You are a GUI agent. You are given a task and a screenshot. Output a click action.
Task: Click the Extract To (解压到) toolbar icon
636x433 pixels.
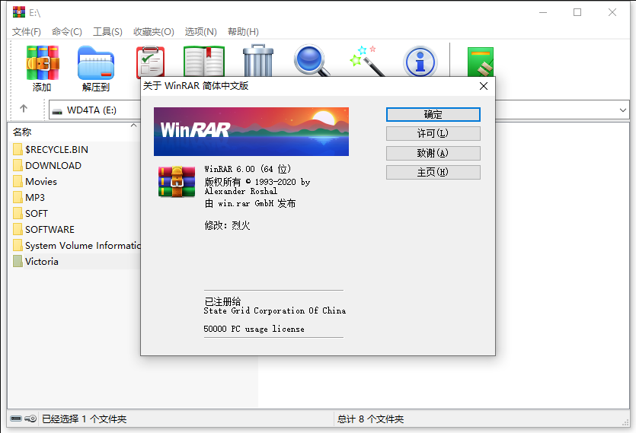(x=96, y=63)
